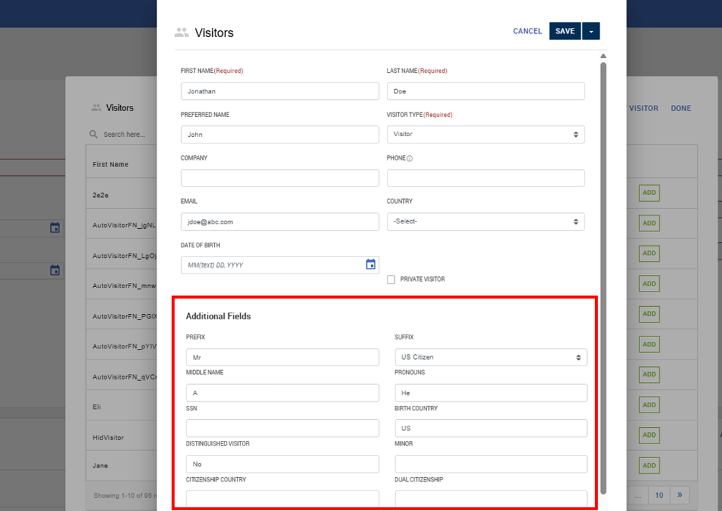Go to next pages with double-chevron icon
This screenshot has width=722, height=511.
tap(680, 495)
